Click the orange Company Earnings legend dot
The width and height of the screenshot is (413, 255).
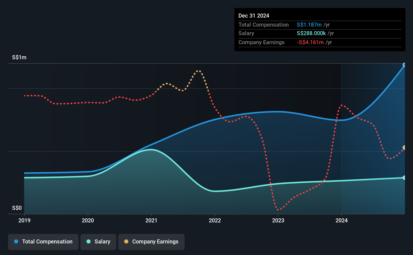tap(126, 241)
